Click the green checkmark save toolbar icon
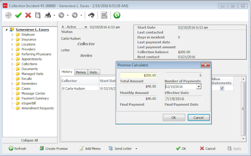The width and height of the screenshot is (251, 156). [x=18, y=16]
